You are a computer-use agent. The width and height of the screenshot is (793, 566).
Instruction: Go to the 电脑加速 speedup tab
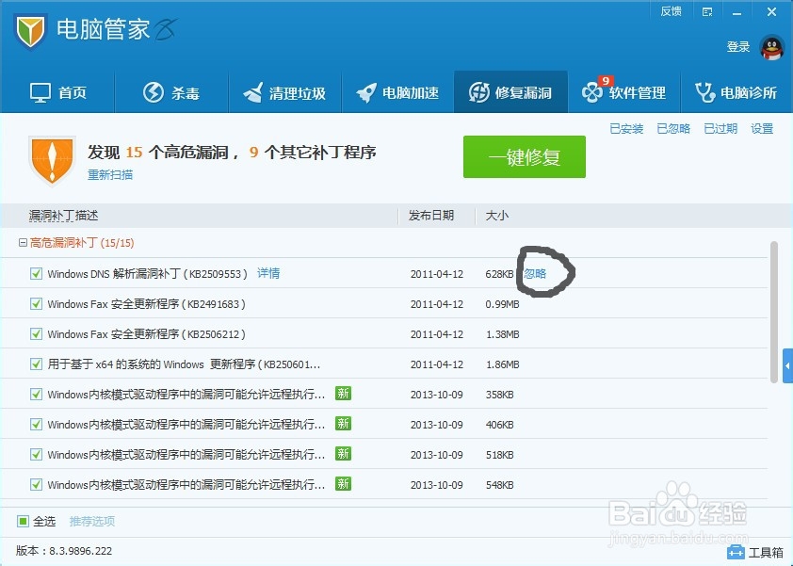[397, 92]
